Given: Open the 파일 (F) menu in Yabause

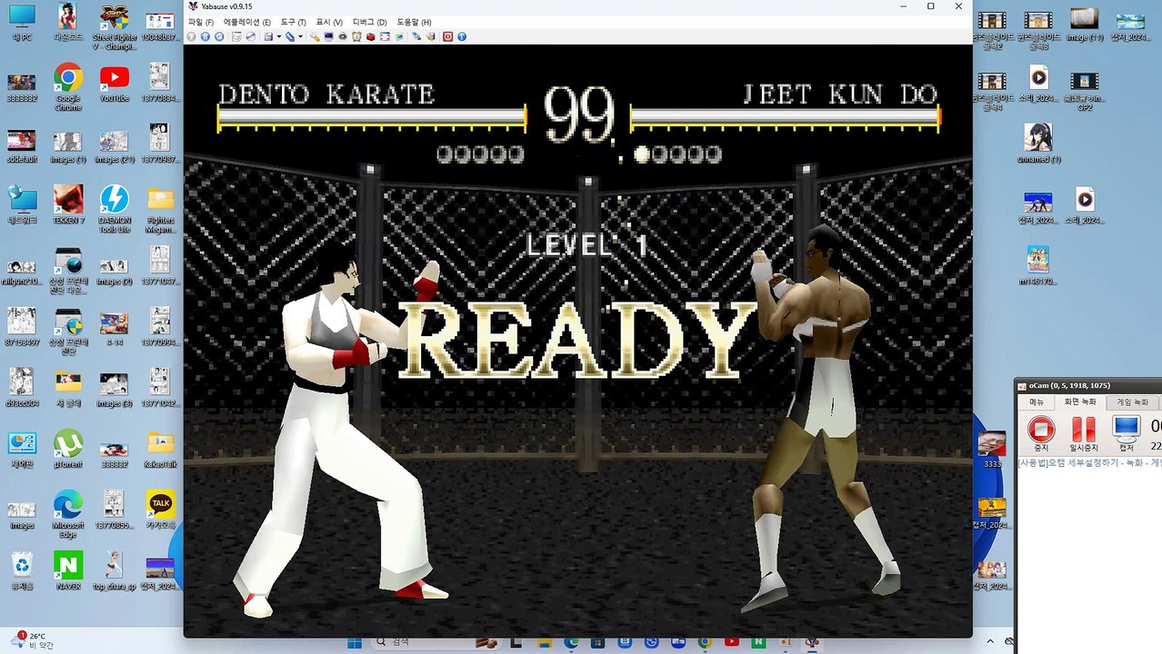Looking at the screenshot, I should coord(201,22).
